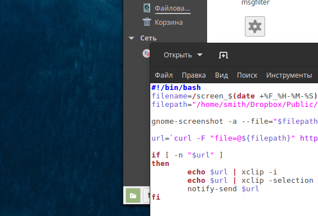Click the word then in the script
Image resolution: width=318 pixels, height=216 pixels.
(x=160, y=164)
